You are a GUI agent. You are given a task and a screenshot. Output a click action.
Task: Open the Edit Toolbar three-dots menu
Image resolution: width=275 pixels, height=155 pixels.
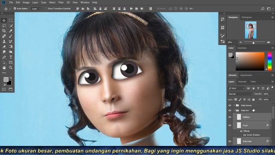pyautogui.click(x=4, y=73)
